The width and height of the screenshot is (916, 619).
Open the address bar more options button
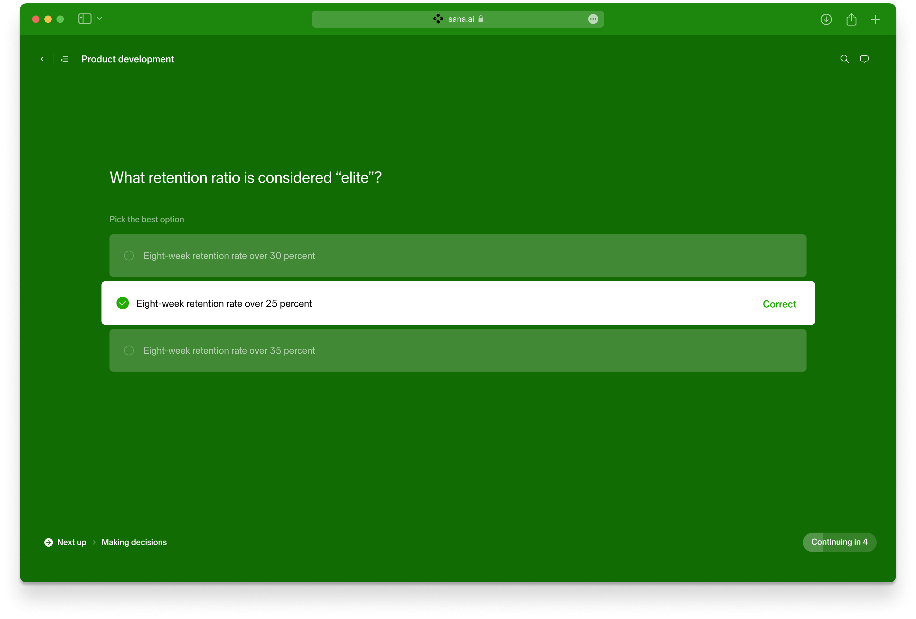tap(593, 19)
